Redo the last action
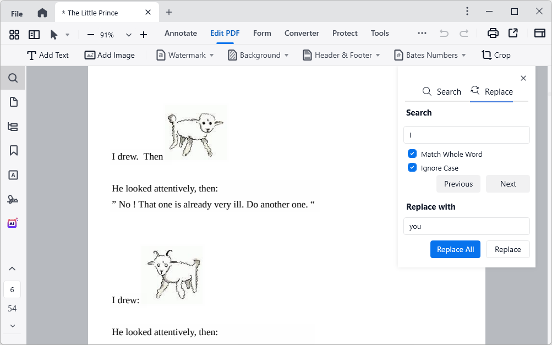 [x=464, y=33]
